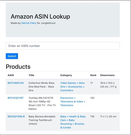This screenshot has width=131, height=135.
Task: Select the Baby Banana Bendable Training Toothbrush title
Action: [42, 120]
